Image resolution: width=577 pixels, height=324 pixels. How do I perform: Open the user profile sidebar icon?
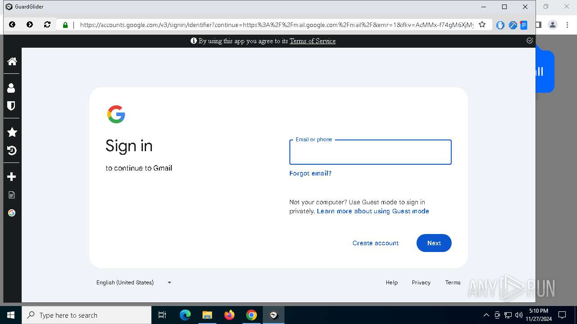pos(11,88)
